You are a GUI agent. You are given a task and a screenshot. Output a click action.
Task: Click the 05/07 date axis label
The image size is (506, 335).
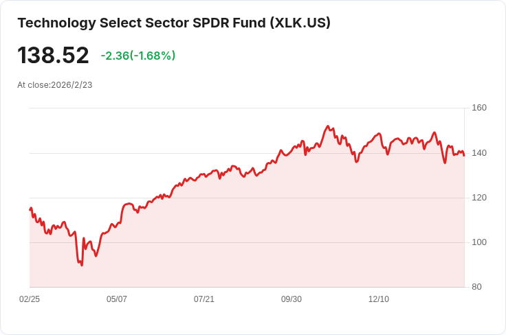[116, 299]
